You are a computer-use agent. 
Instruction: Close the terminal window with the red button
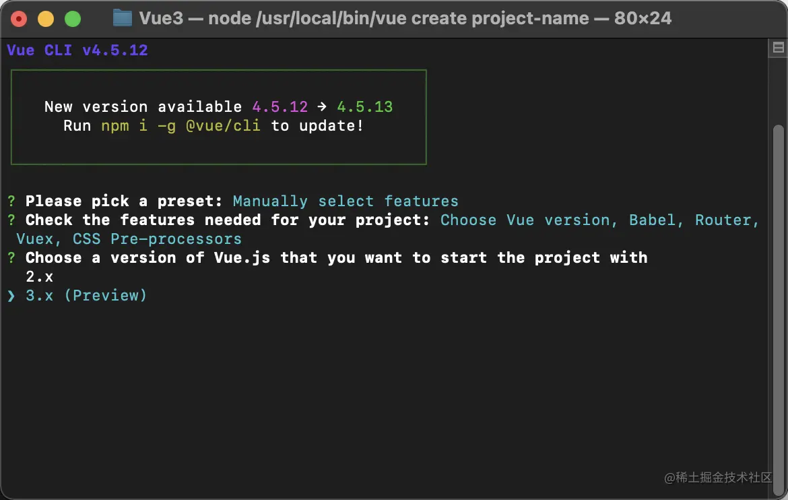[x=19, y=19]
